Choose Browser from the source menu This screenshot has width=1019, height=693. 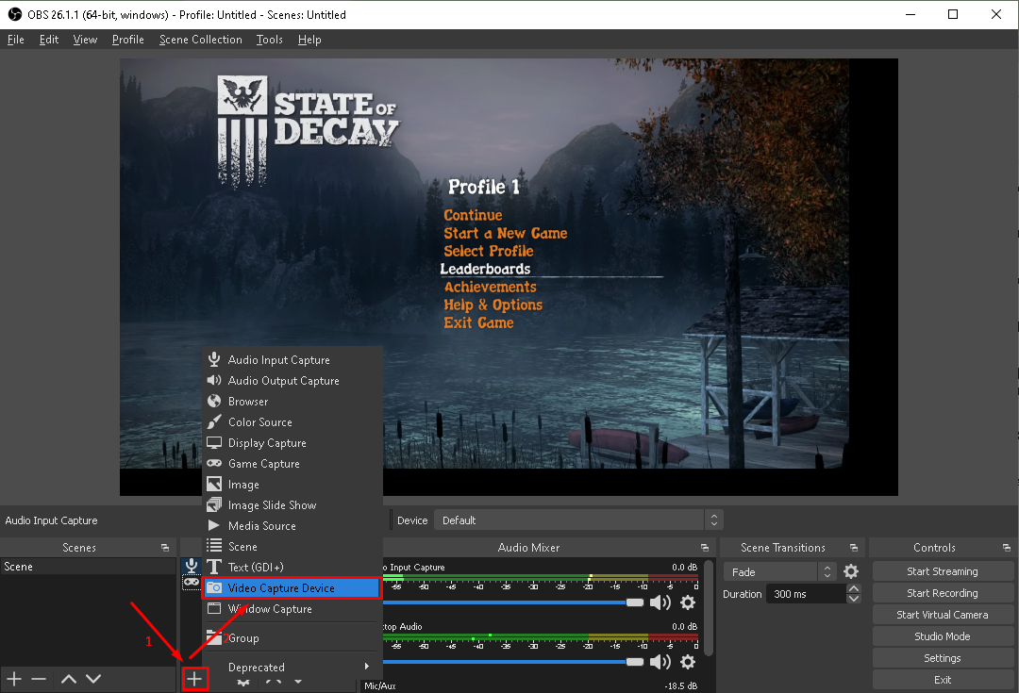(292, 402)
